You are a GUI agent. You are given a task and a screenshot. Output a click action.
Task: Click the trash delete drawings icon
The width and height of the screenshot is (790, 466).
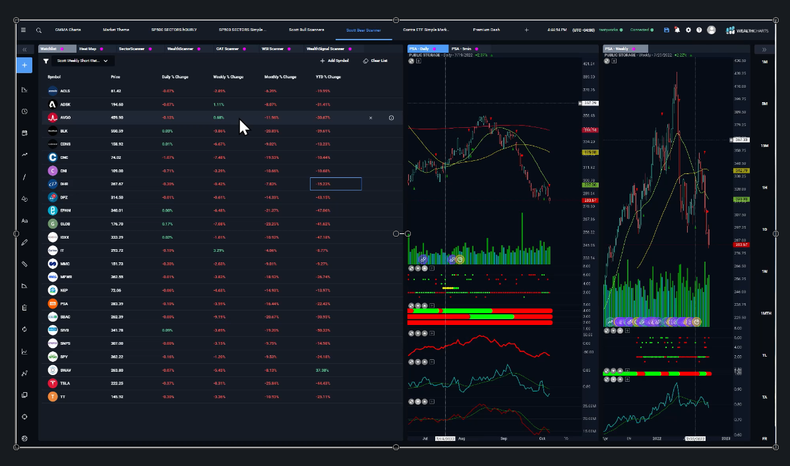[24, 307]
